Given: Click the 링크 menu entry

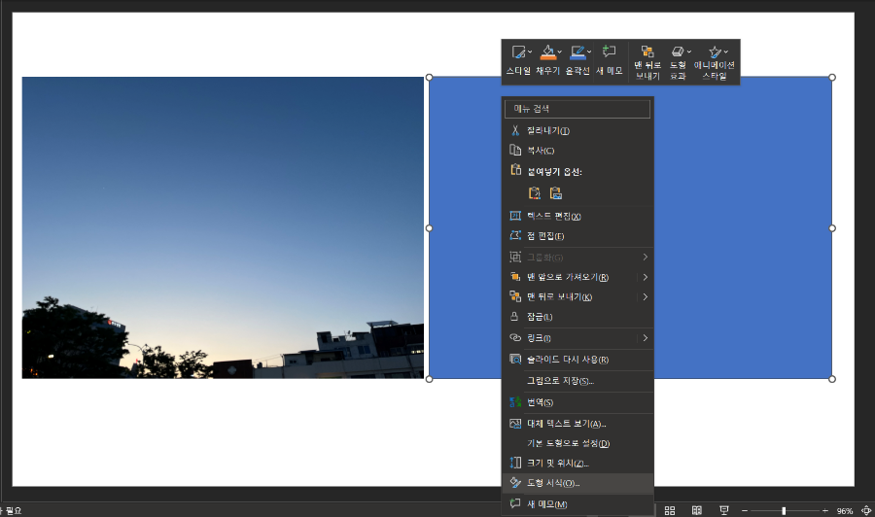Looking at the screenshot, I should tap(577, 338).
